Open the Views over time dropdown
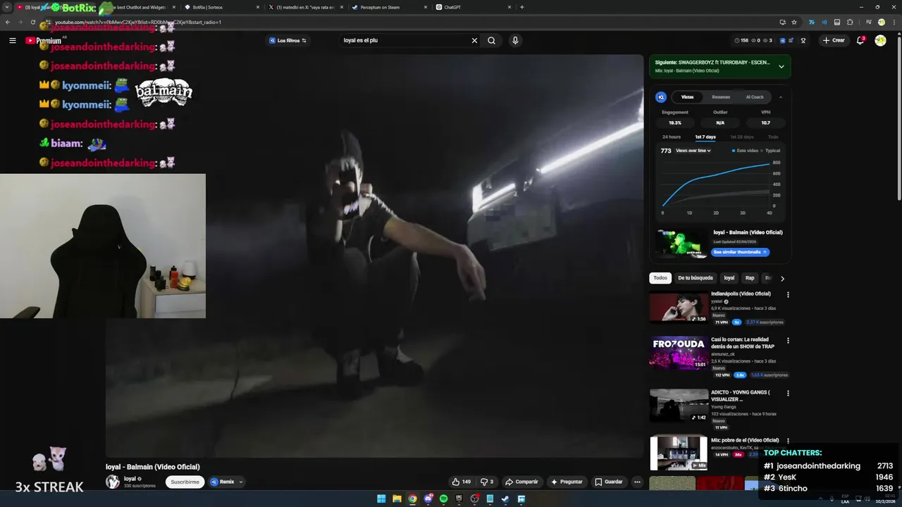The width and height of the screenshot is (902, 507). coord(693,151)
